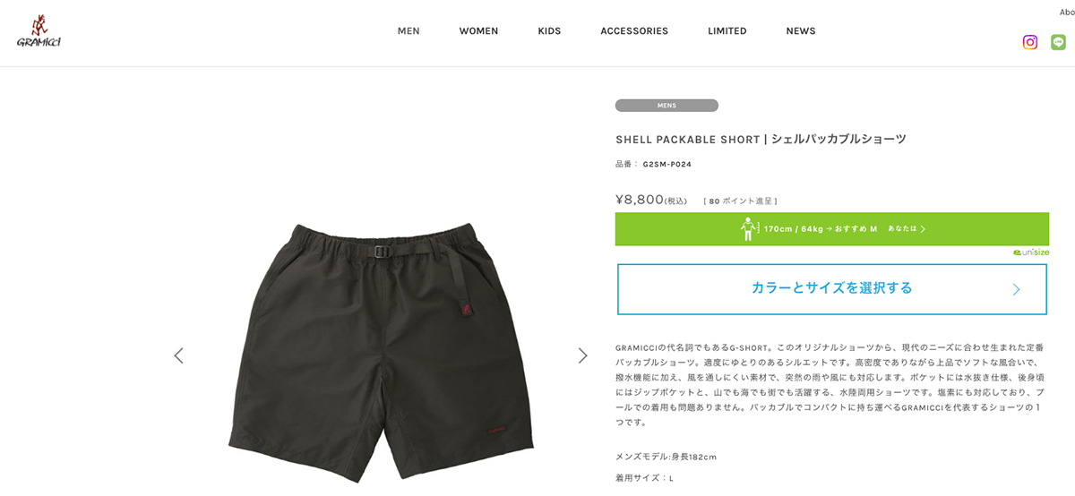Go to the KIDS section
This screenshot has height=496, width=1075.
click(x=549, y=31)
